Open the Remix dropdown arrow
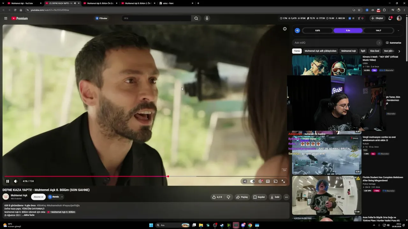 coord(62,197)
